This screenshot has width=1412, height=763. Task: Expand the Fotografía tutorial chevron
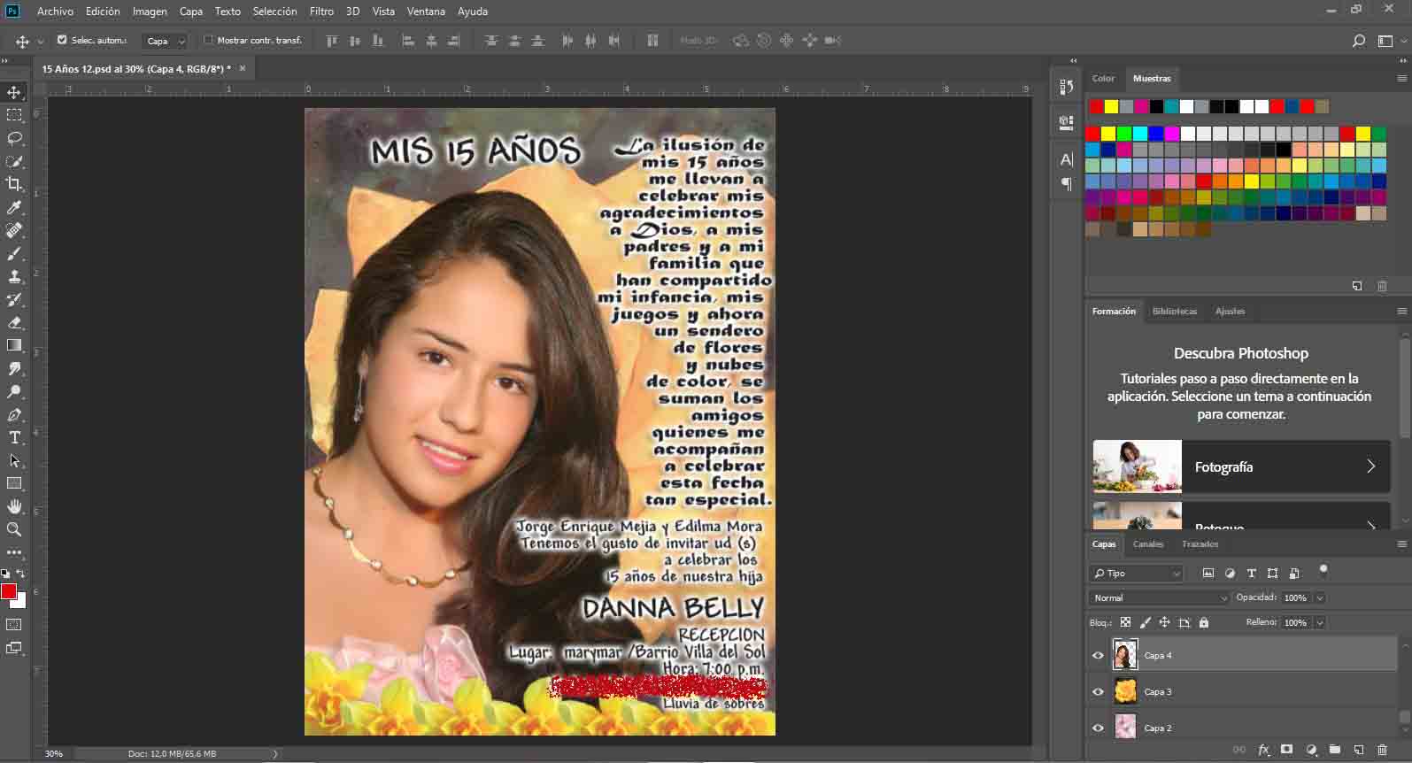[x=1371, y=466]
